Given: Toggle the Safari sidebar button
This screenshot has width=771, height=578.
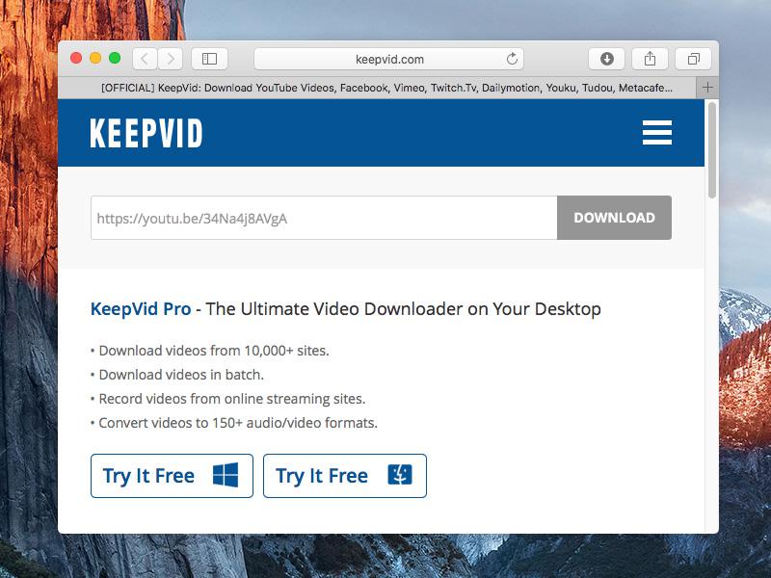Looking at the screenshot, I should pos(209,59).
